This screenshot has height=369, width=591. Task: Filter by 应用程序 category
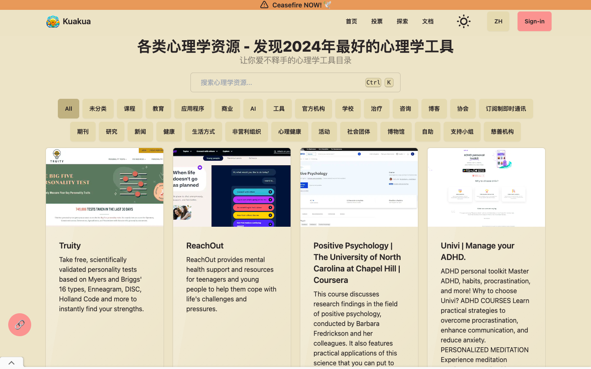(193, 109)
